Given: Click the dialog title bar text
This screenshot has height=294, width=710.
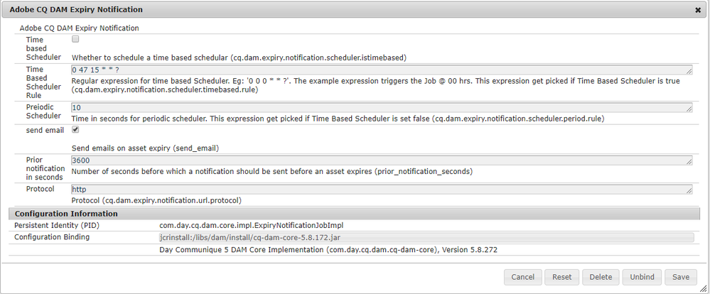Looking at the screenshot, I should [76, 9].
